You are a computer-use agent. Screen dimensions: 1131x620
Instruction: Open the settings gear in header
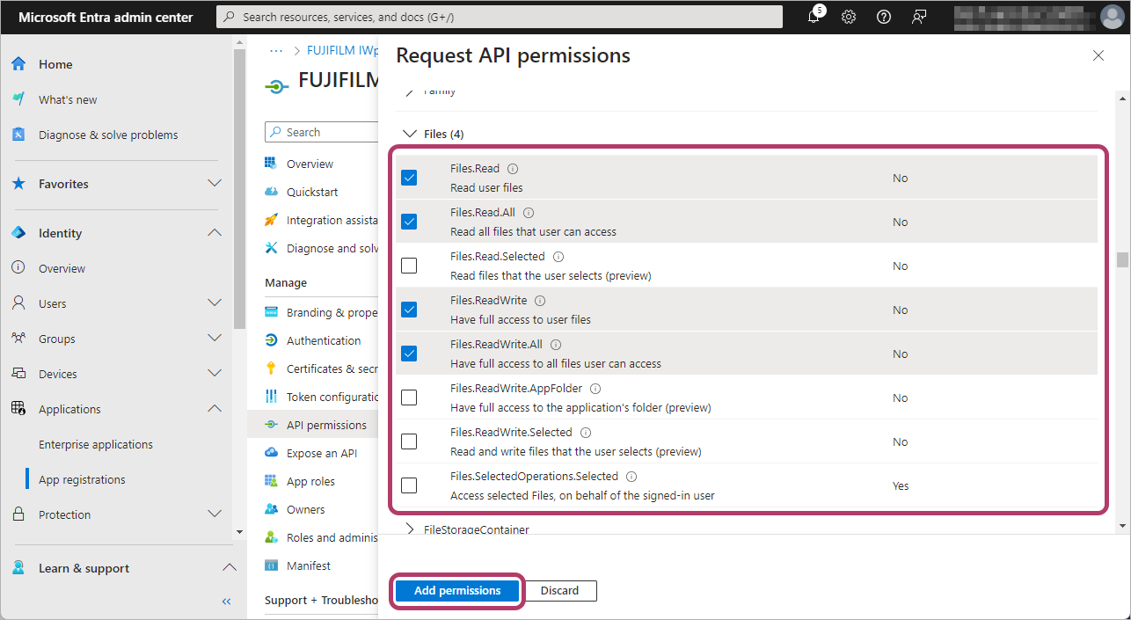(849, 17)
